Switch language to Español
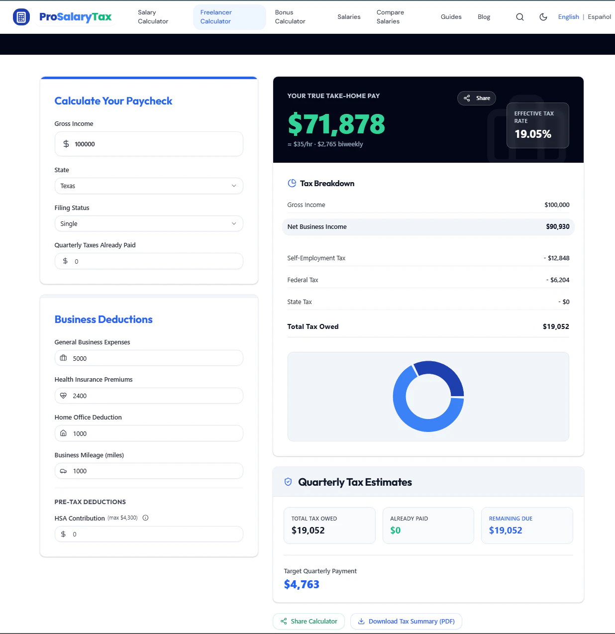615x634 pixels. [599, 17]
